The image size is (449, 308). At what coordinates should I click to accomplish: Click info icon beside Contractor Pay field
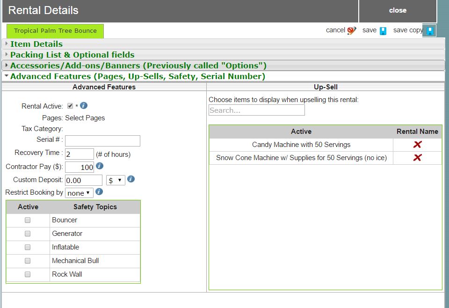click(x=99, y=166)
